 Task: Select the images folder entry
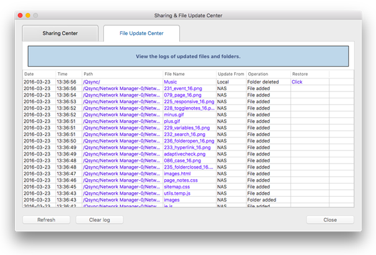click(x=172, y=200)
